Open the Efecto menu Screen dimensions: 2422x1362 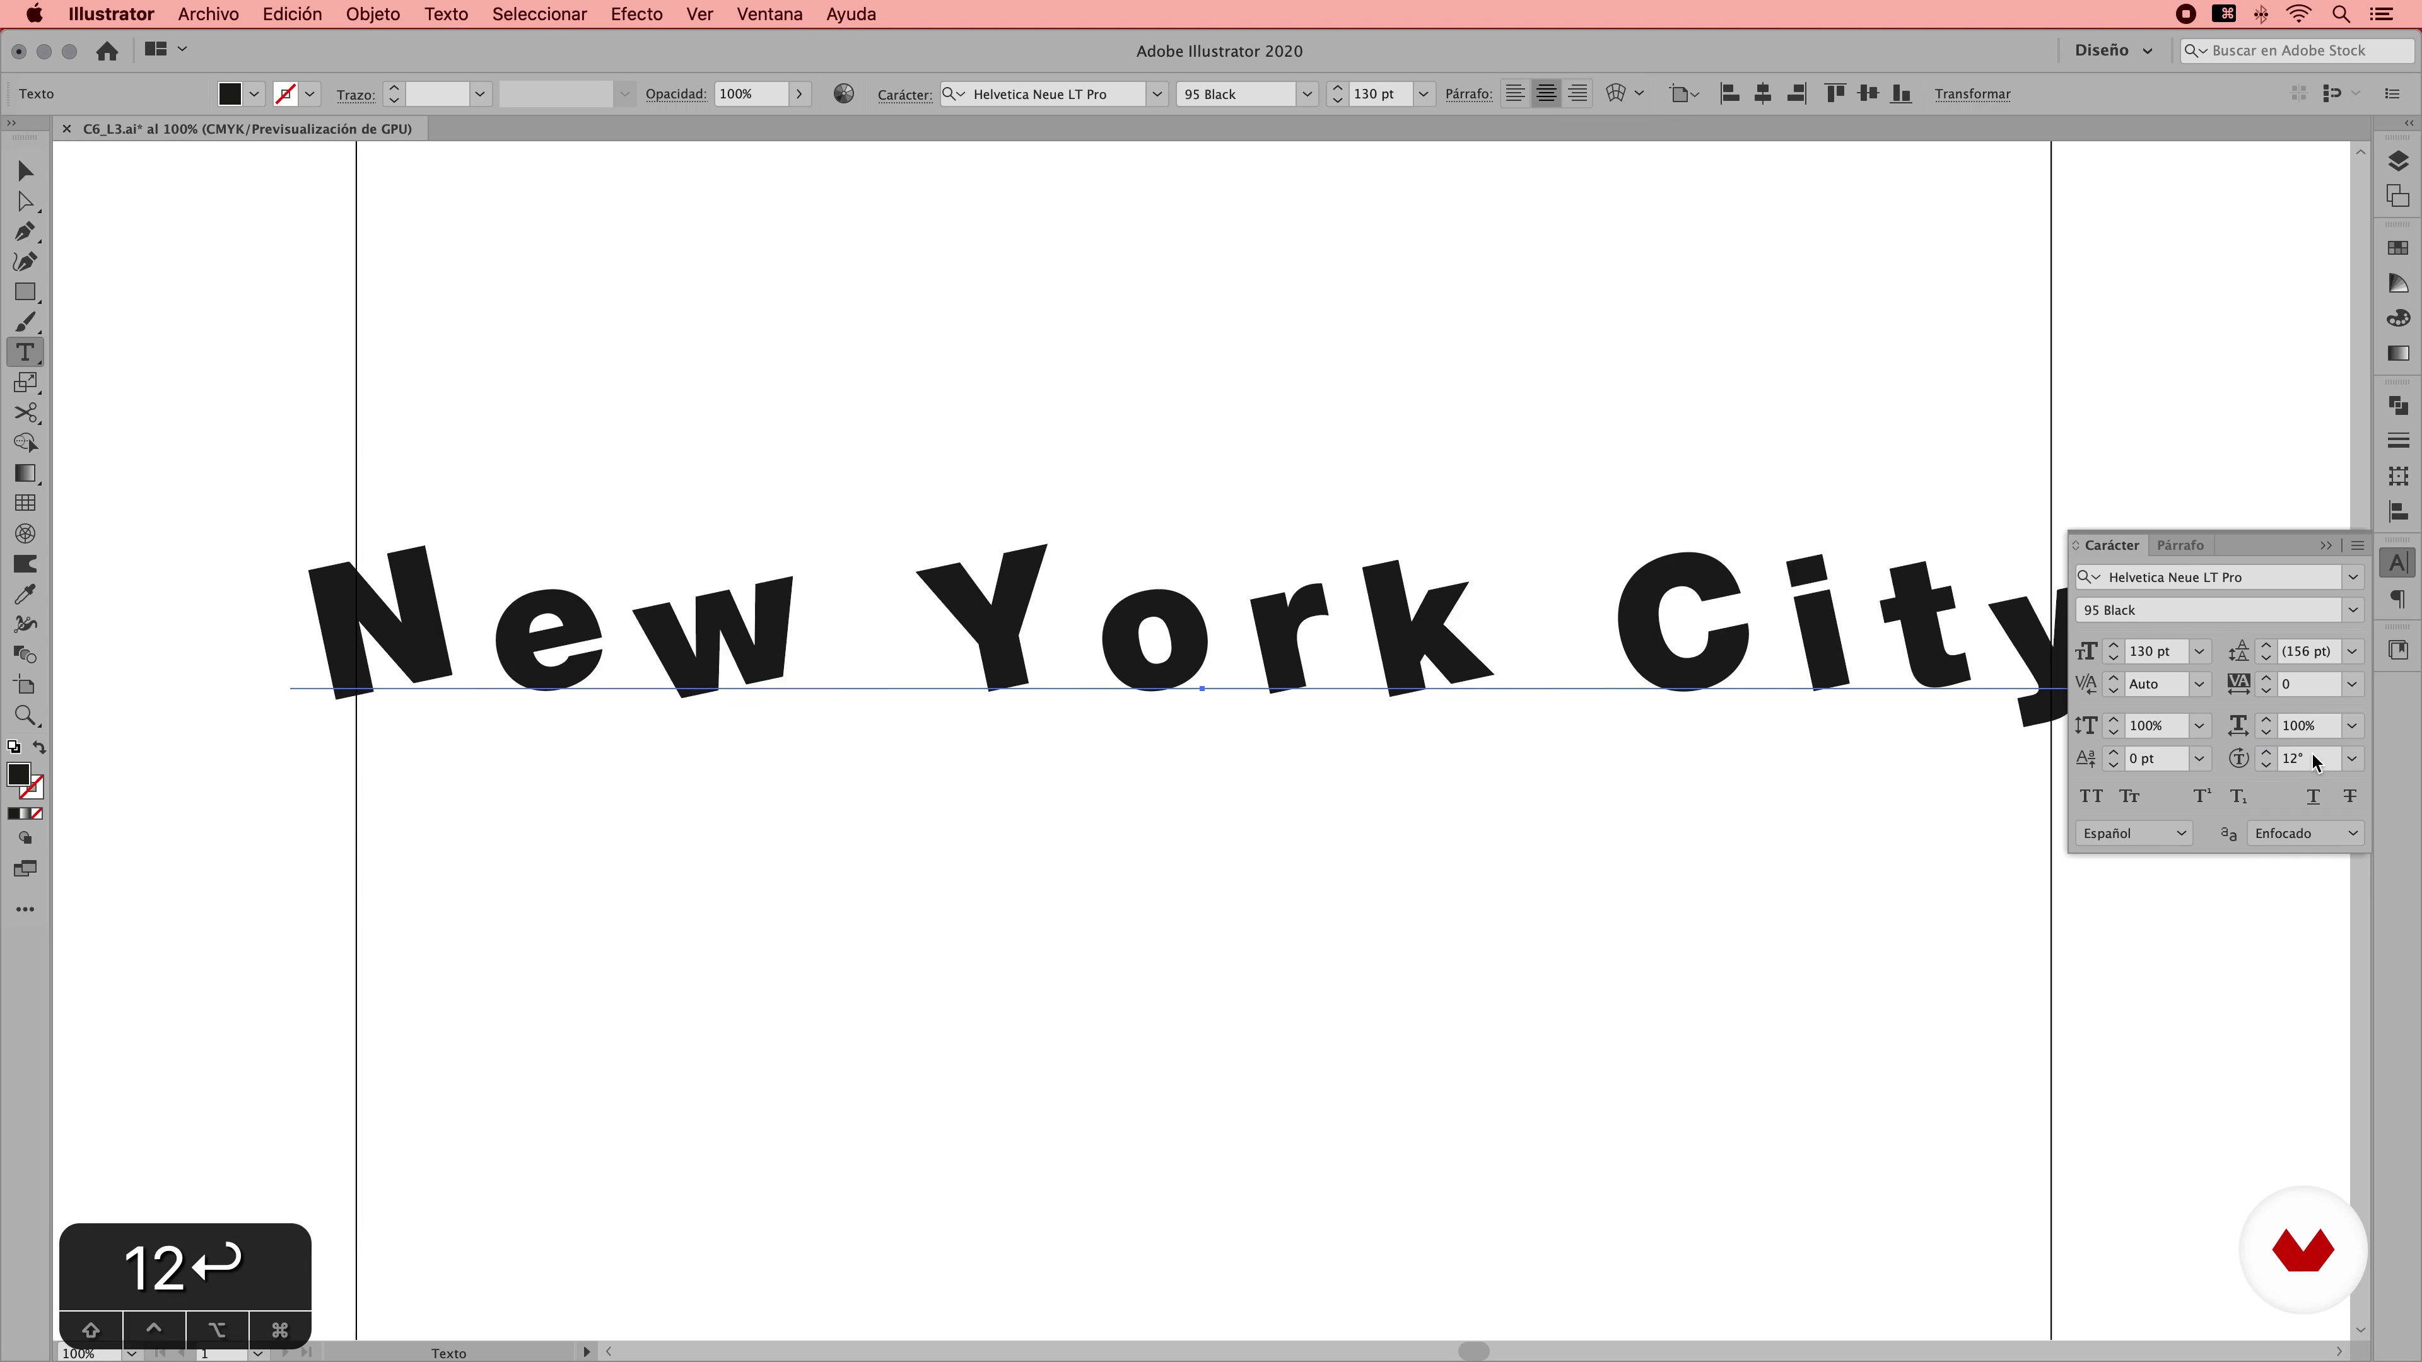pos(636,14)
